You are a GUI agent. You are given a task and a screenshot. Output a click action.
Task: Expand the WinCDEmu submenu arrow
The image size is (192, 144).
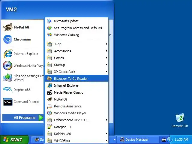click(x=106, y=141)
